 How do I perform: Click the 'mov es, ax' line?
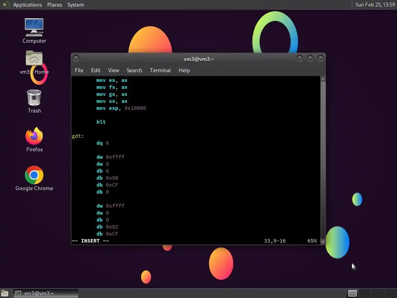(x=112, y=80)
